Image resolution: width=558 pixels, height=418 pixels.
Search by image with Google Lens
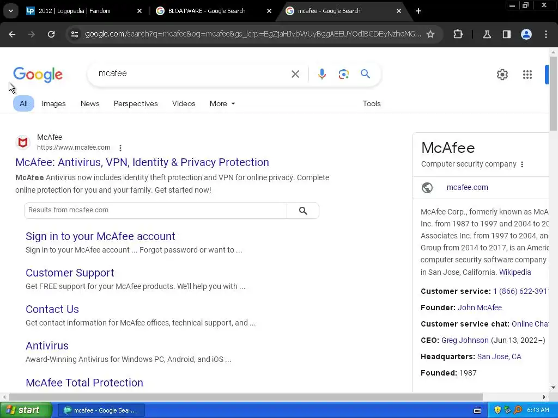343,74
